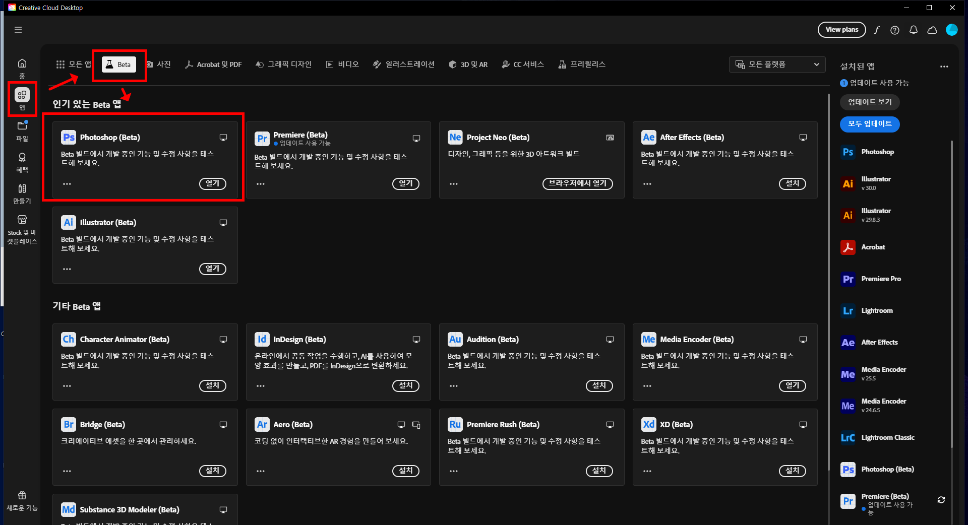Install XD (Beta)
Image resolution: width=968 pixels, height=525 pixels.
[792, 471]
